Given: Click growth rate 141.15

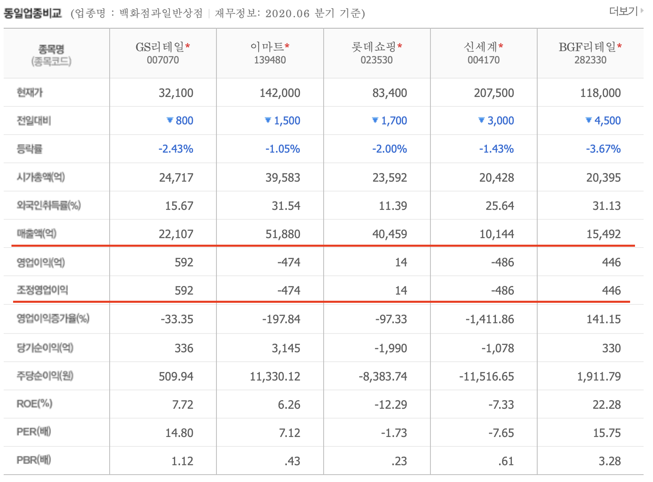Looking at the screenshot, I should tap(603, 319).
